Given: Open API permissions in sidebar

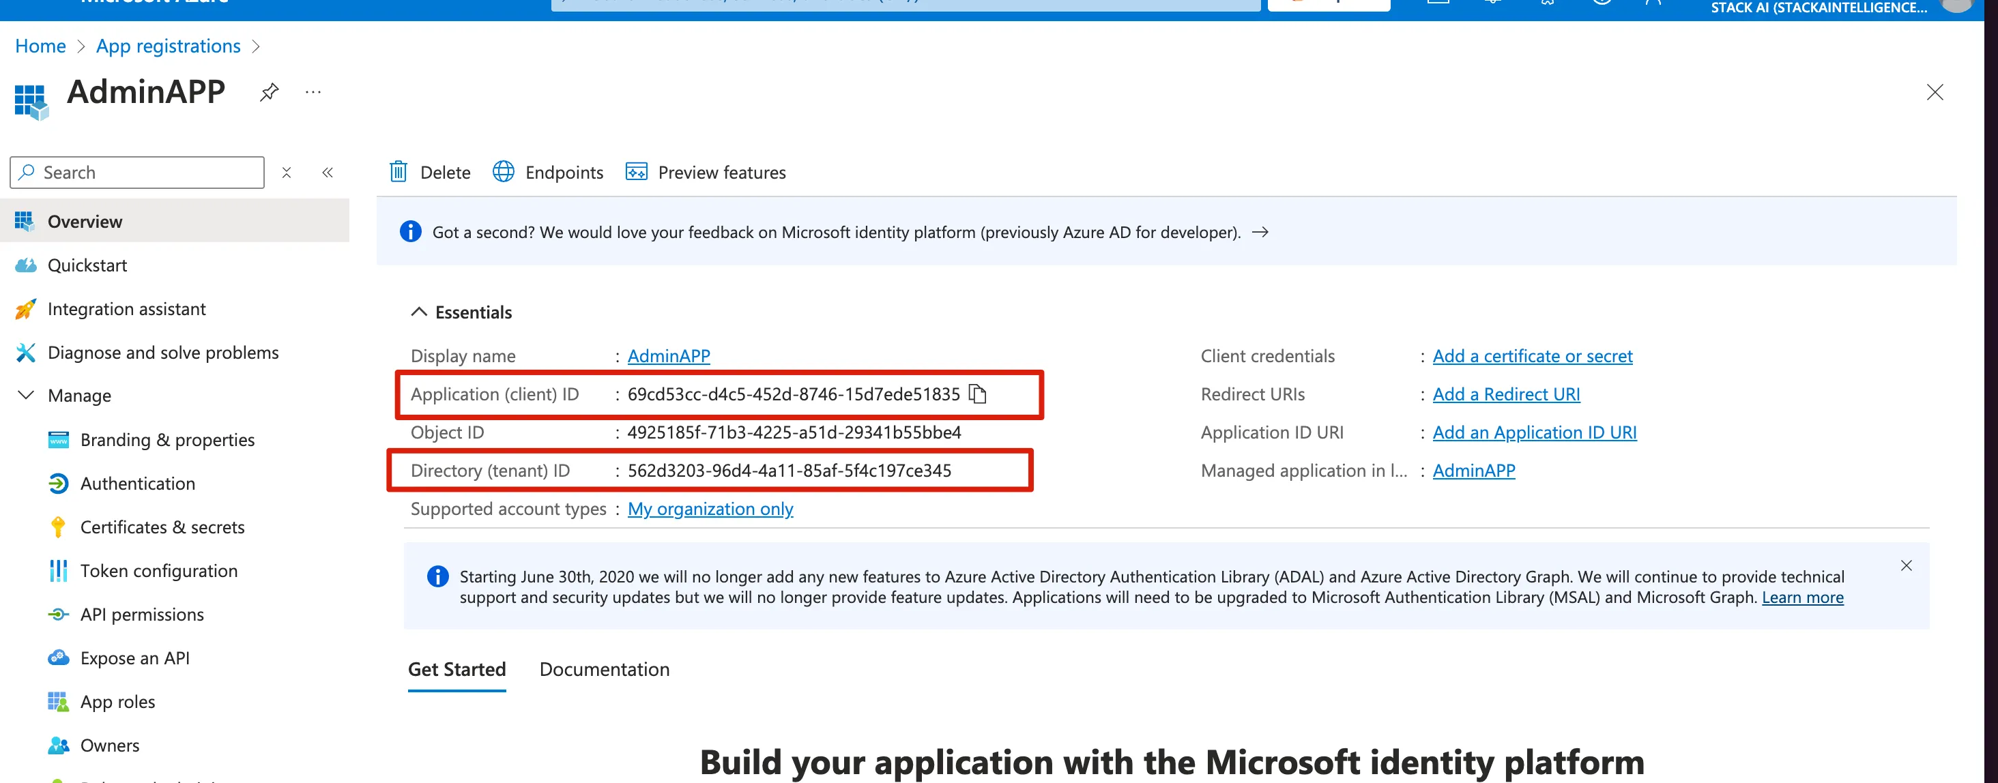Looking at the screenshot, I should (x=142, y=615).
